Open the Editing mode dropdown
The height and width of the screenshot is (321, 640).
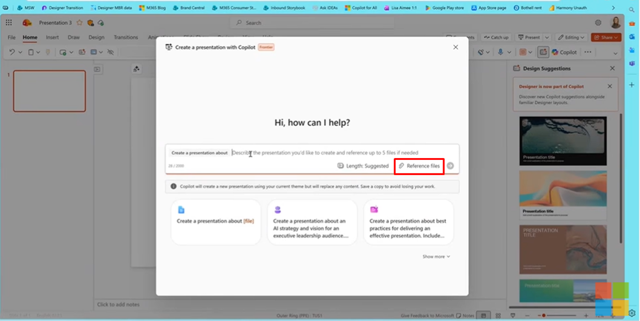(x=570, y=38)
